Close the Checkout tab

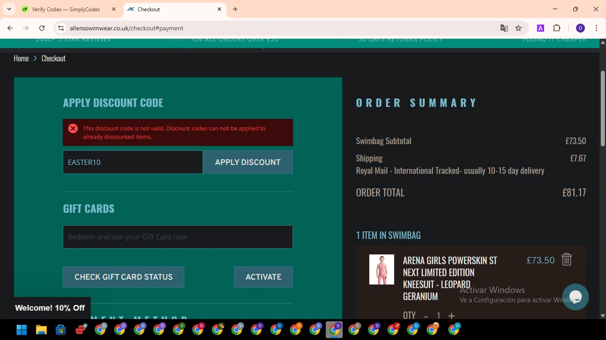[219, 9]
